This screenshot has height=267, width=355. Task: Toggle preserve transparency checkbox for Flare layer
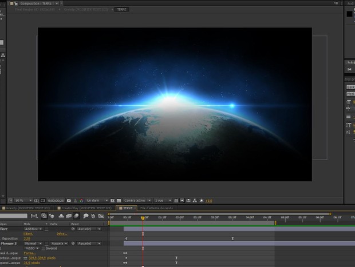click(x=46, y=229)
